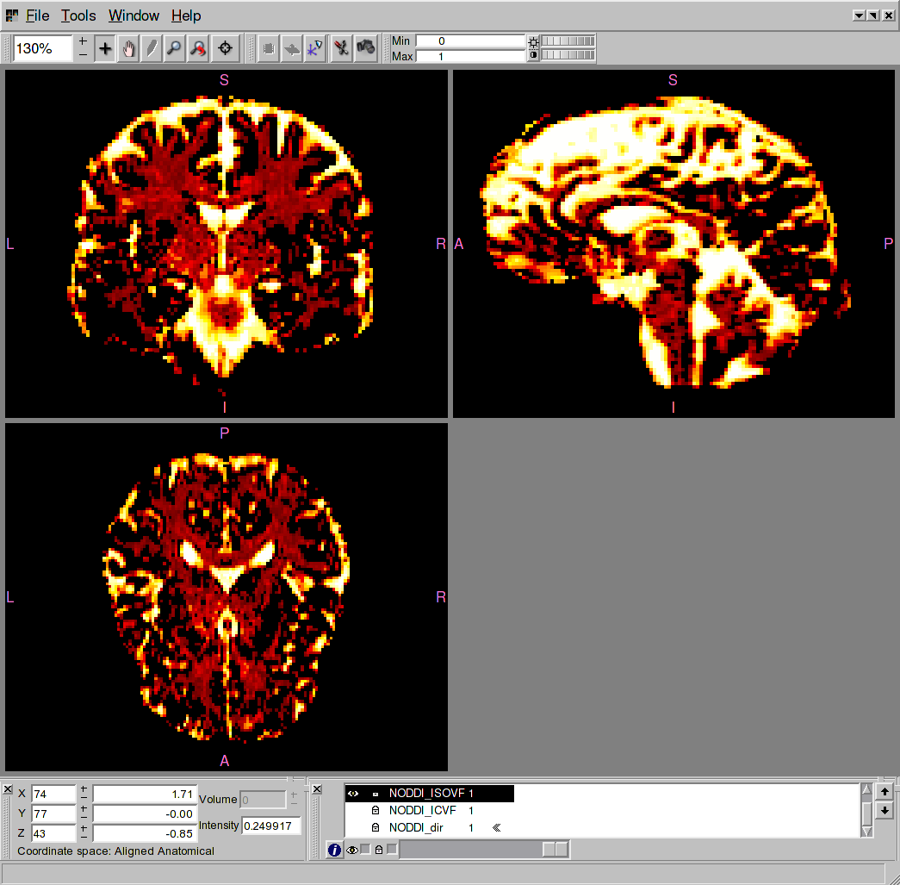900x885 pixels.
Task: Choose the magnifying glass zoom tool
Action: click(x=174, y=49)
